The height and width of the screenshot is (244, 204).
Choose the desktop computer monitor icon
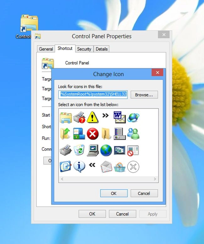93,150
